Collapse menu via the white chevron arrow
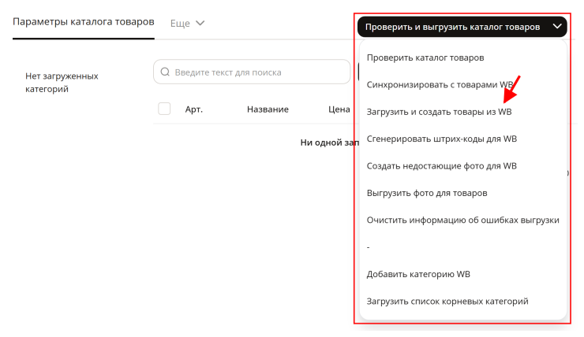The width and height of the screenshot is (584, 337). pos(557,27)
